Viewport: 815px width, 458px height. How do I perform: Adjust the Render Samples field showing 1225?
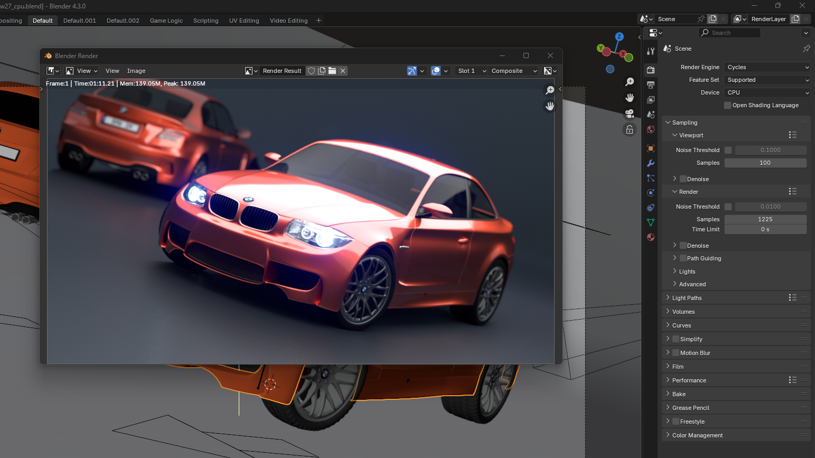click(765, 219)
